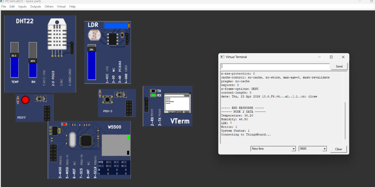Click the DHT22 pin label 2-D PD2/2
The height and width of the screenshot is (187, 375).
pos(53,78)
